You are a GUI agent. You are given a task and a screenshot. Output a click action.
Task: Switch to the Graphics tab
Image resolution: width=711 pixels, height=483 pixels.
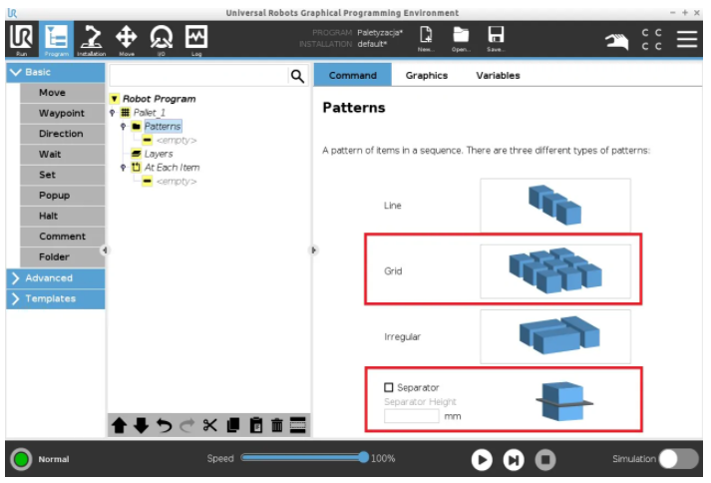point(427,76)
